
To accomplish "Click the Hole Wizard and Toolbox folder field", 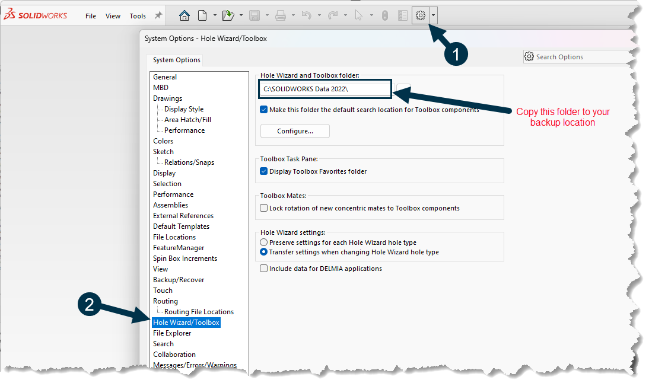I will pyautogui.click(x=325, y=89).
